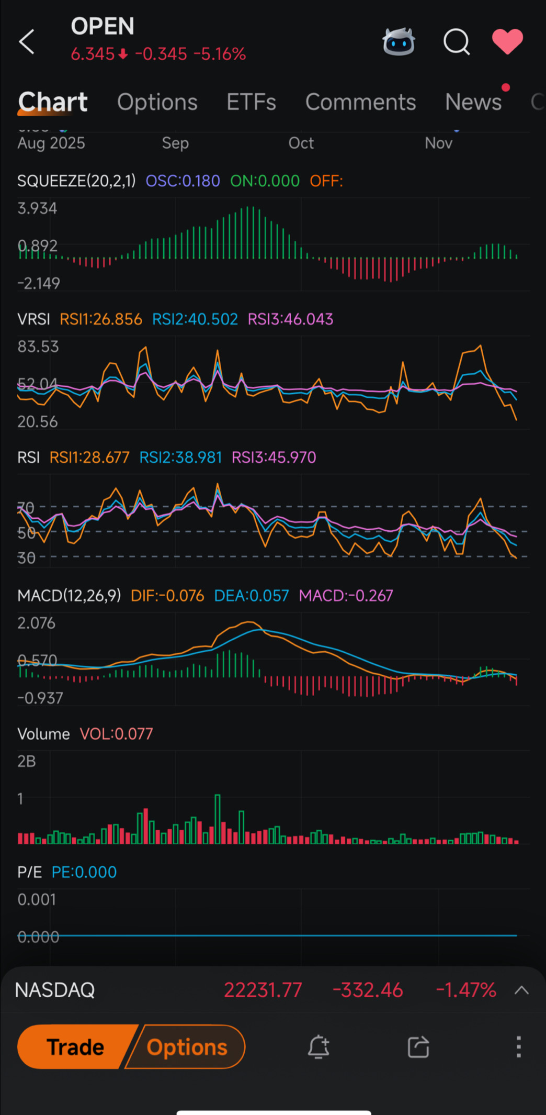Switch to the ETFs tab
Screen dimensions: 546x1115
[x=251, y=102]
